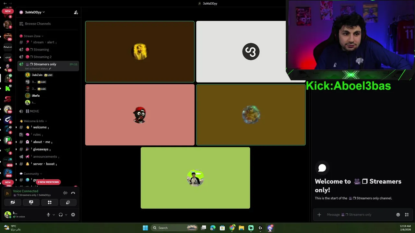The image size is (415, 233).
Task: Collapse the Community category
Action: click(31, 174)
